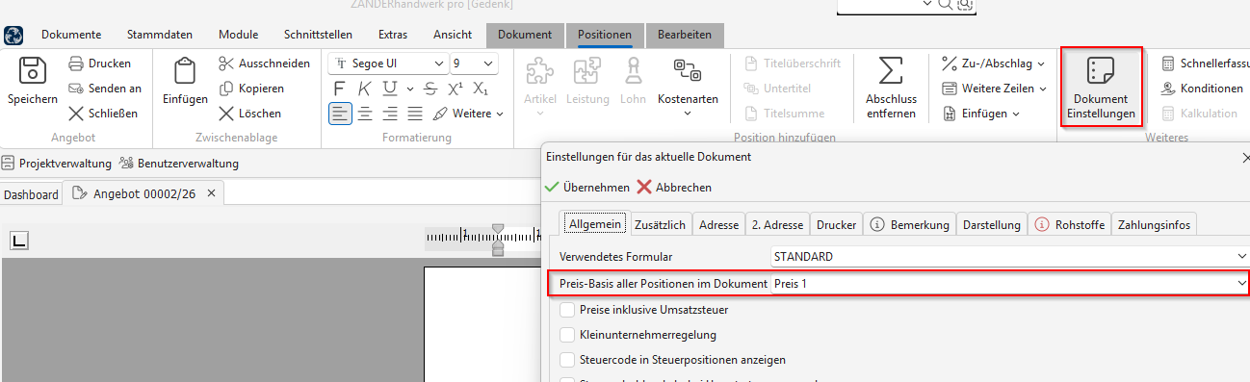Print the document with Drucken
Viewport: 1250px width, 382px height.
(100, 64)
